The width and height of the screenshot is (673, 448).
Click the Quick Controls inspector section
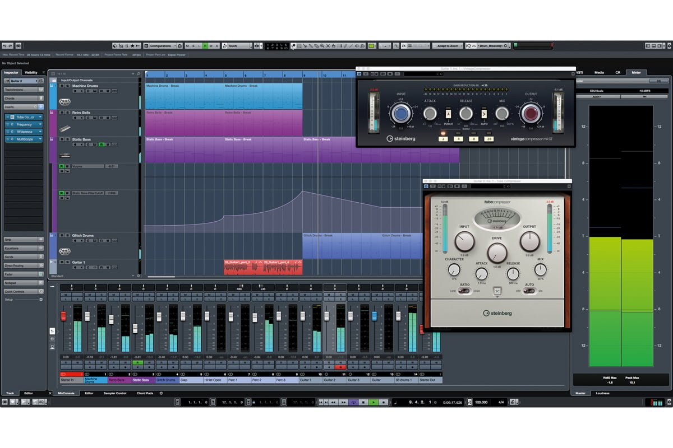pyautogui.click(x=24, y=291)
